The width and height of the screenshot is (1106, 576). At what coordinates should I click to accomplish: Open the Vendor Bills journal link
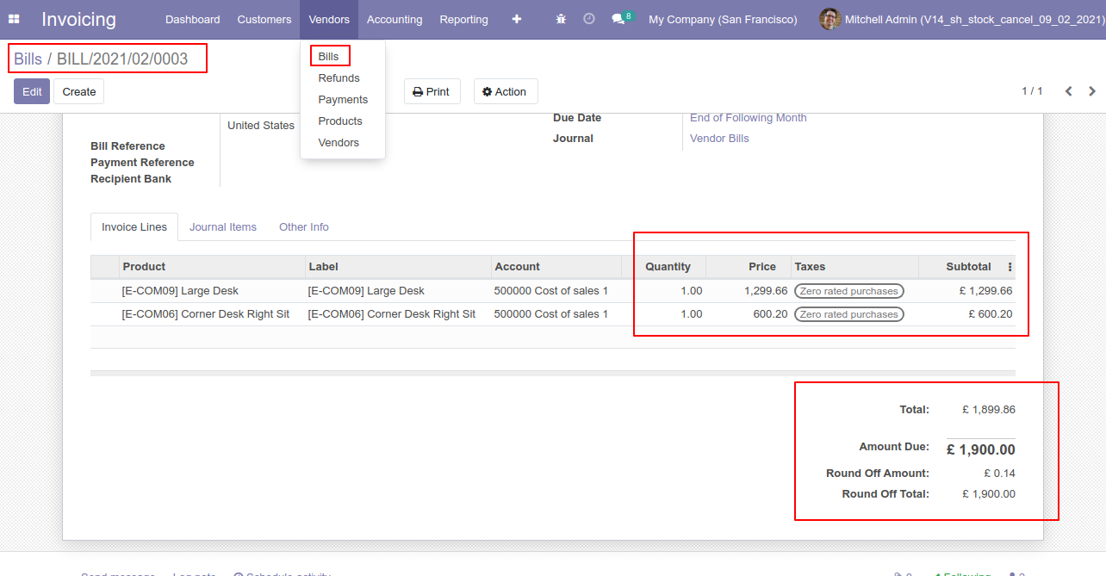click(719, 139)
